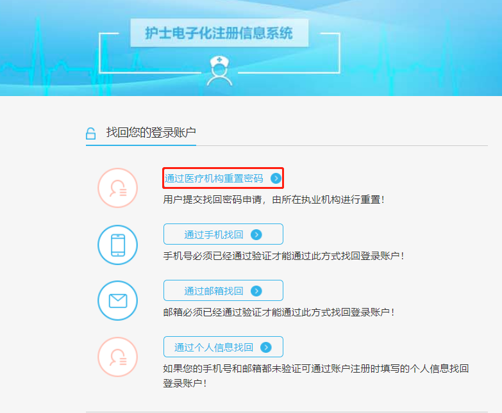Click text 用户提交找回密码申请 description
The height and width of the screenshot is (413, 502).
pyautogui.click(x=274, y=200)
